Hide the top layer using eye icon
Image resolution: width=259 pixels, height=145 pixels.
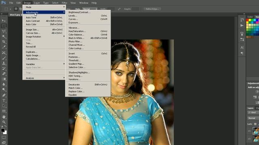(249, 131)
